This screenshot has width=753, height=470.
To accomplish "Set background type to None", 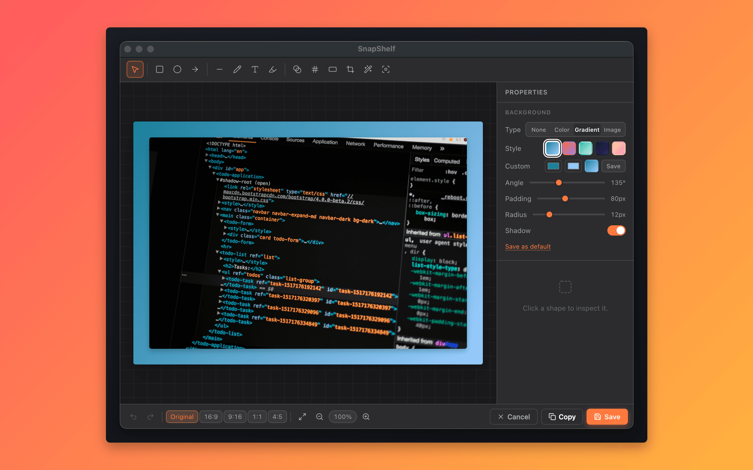I will click(539, 130).
